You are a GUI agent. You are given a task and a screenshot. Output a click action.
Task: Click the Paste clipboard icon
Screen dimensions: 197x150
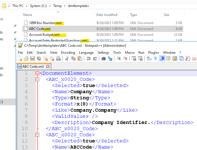point(80,58)
